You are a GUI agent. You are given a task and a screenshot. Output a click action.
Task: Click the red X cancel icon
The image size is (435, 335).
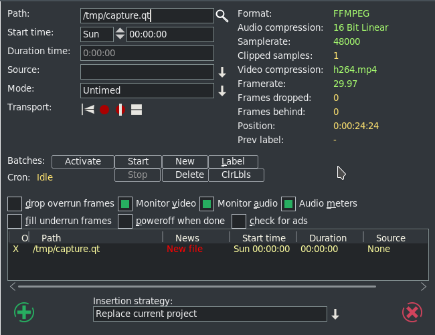(x=412, y=312)
